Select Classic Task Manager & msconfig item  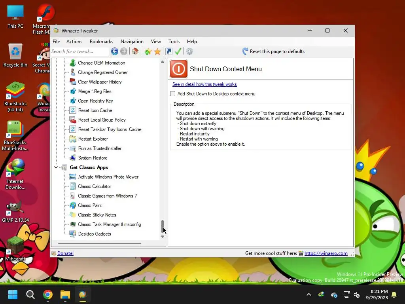[x=110, y=224]
